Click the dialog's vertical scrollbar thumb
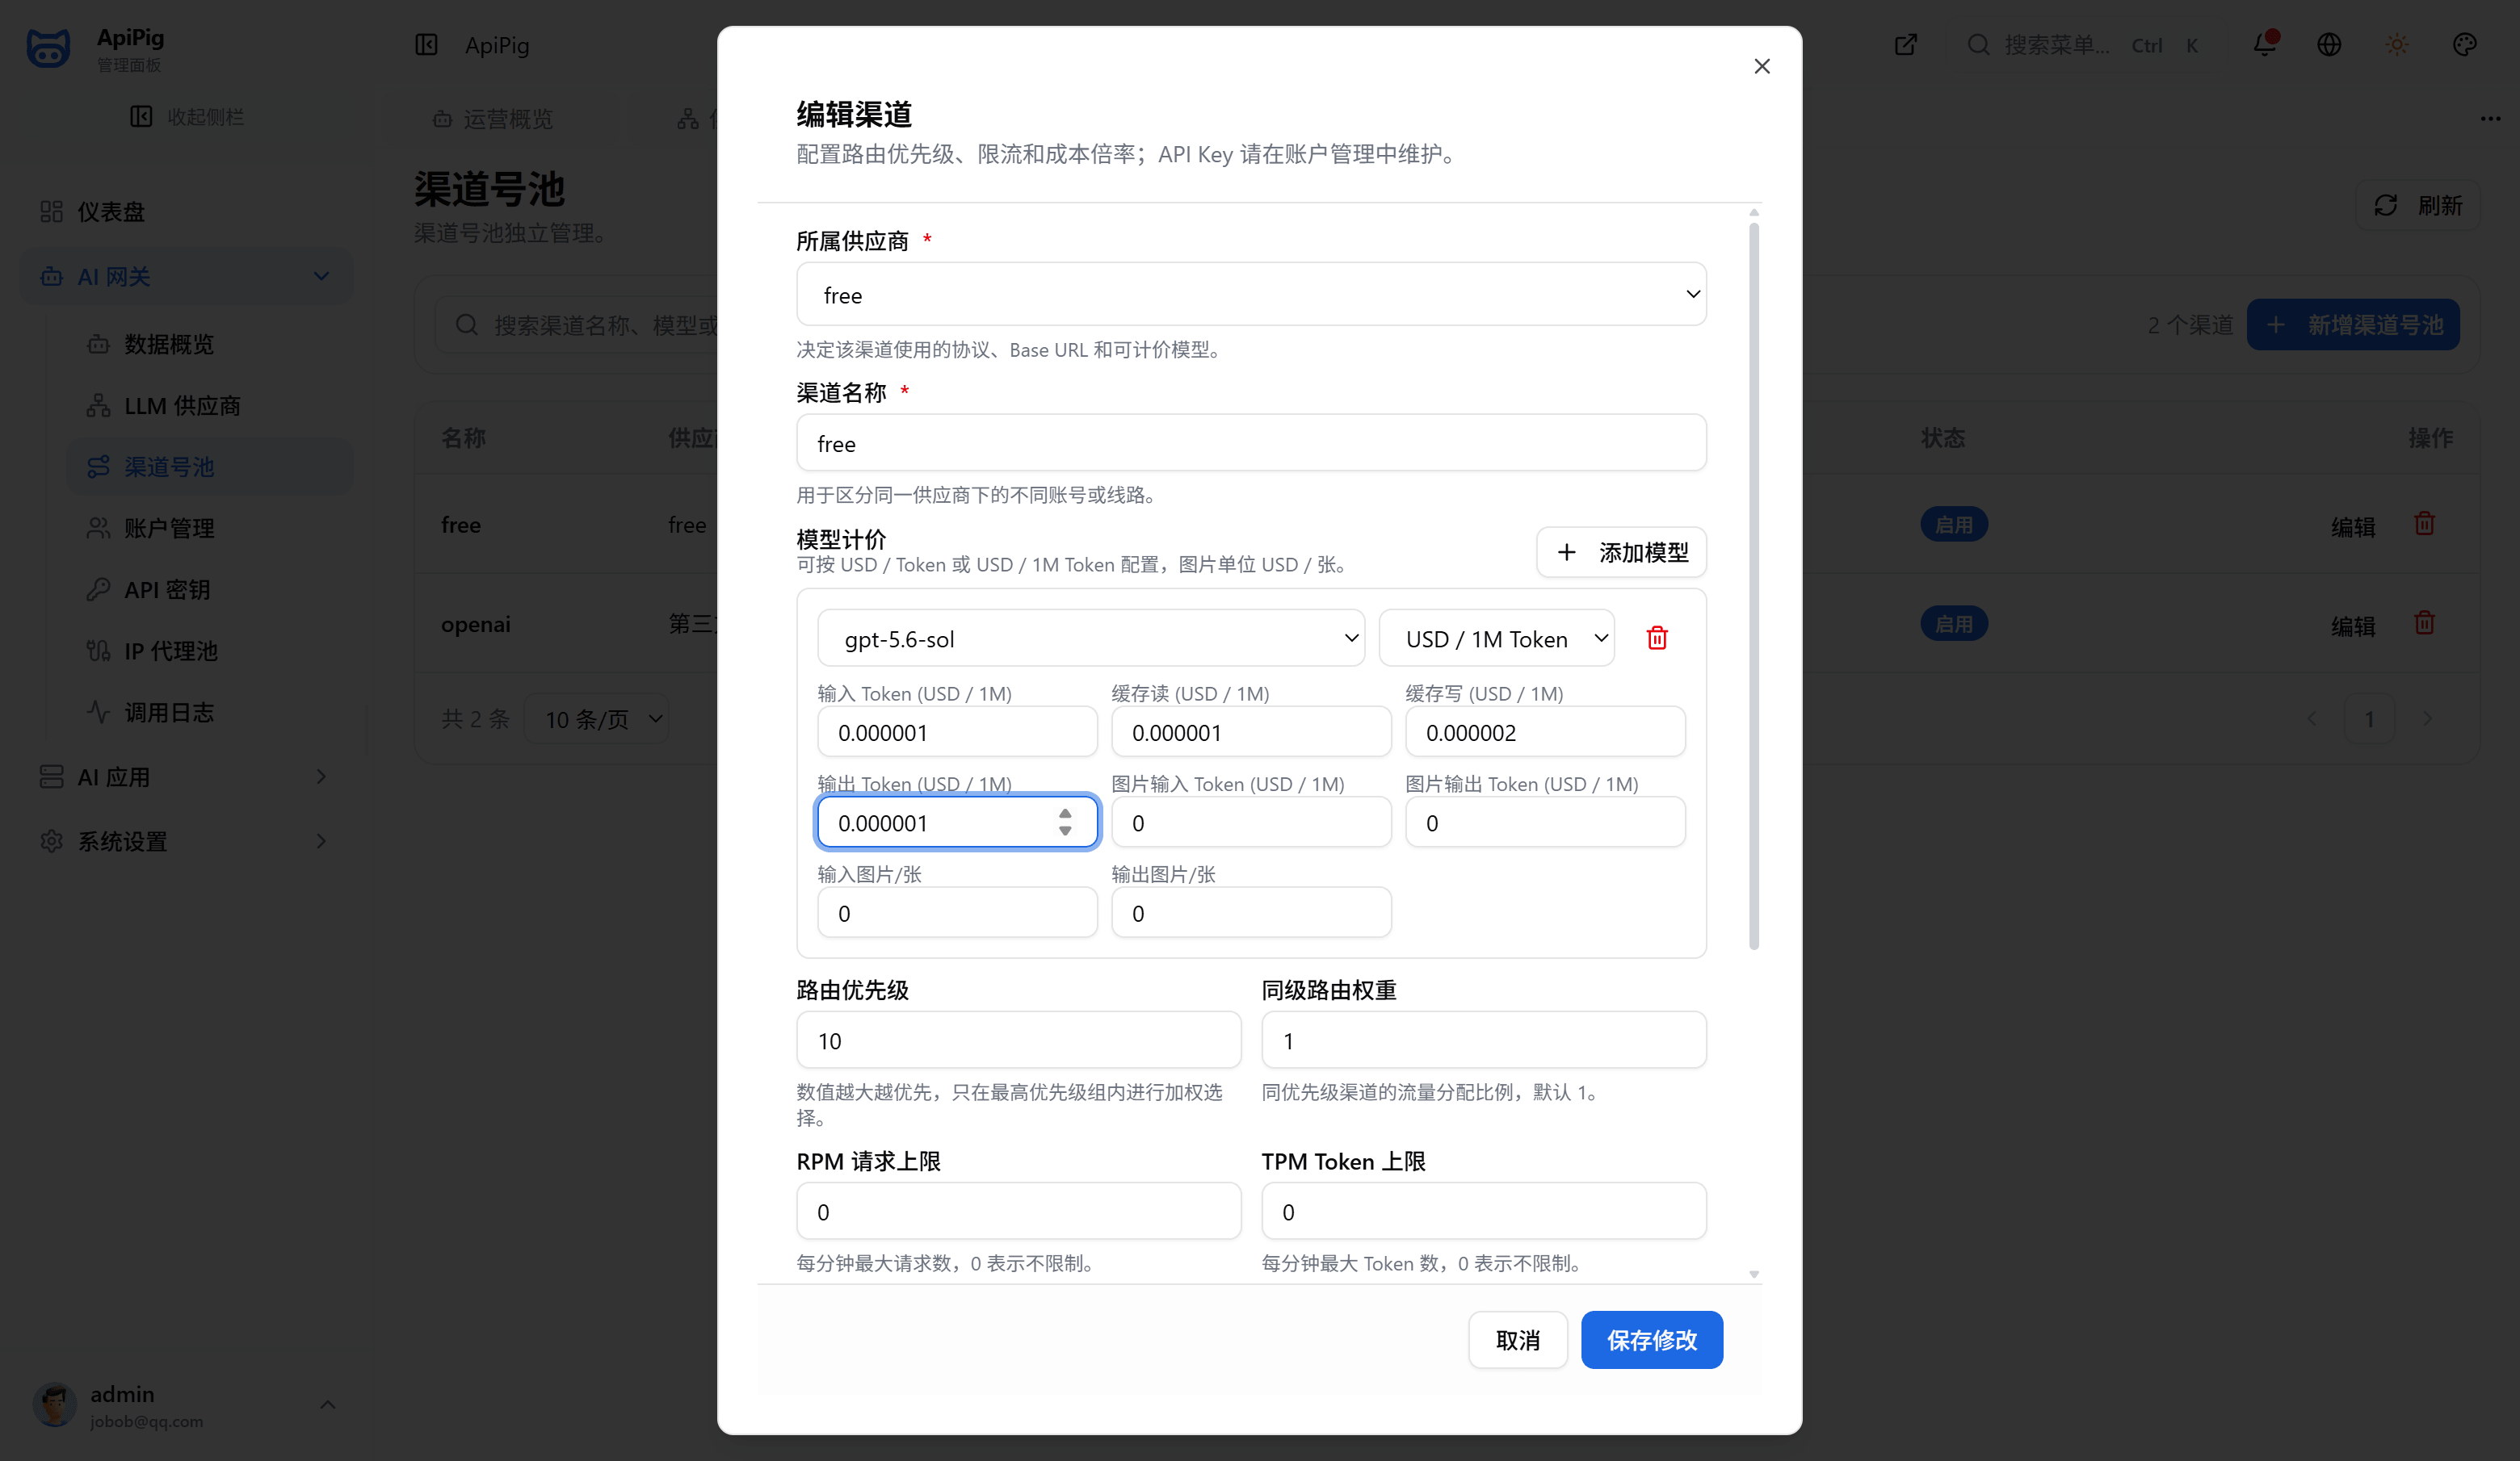This screenshot has width=2520, height=1461. 1753,585
